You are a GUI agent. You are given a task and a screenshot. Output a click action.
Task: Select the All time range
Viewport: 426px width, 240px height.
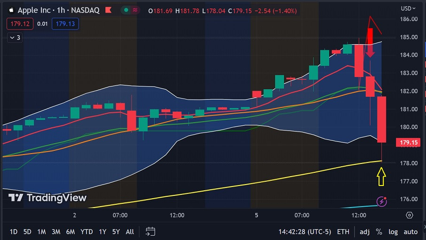pyautogui.click(x=130, y=232)
